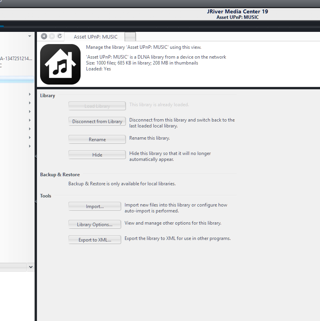Select the Asset UPnP: MUSIC tab

[x=96, y=37]
